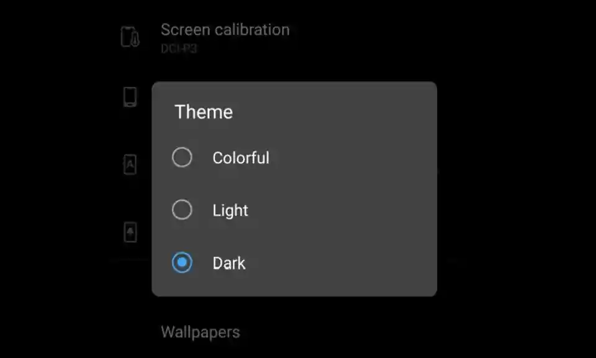Pick the Light label in Theme dialog
Viewport: 596px width, 358px height.
pyautogui.click(x=230, y=211)
